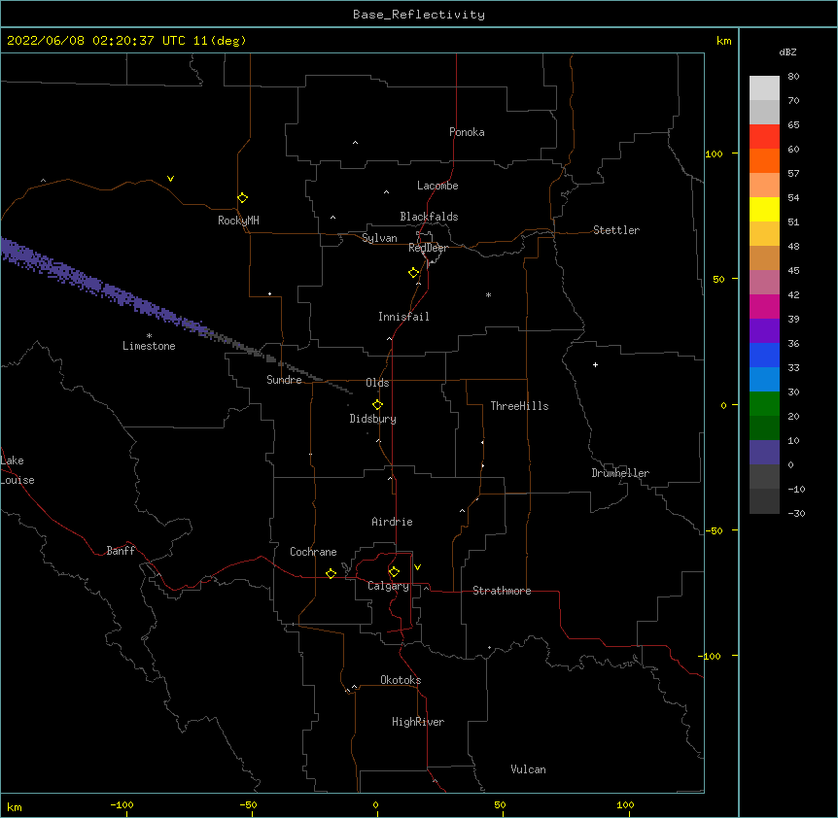Screen dimensions: 838x818
Task: Click the Calgary city label
Action: [x=388, y=586]
